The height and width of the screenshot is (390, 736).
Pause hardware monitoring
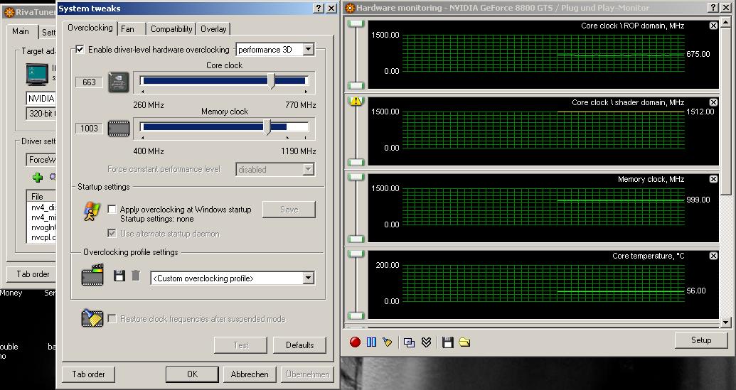point(371,342)
